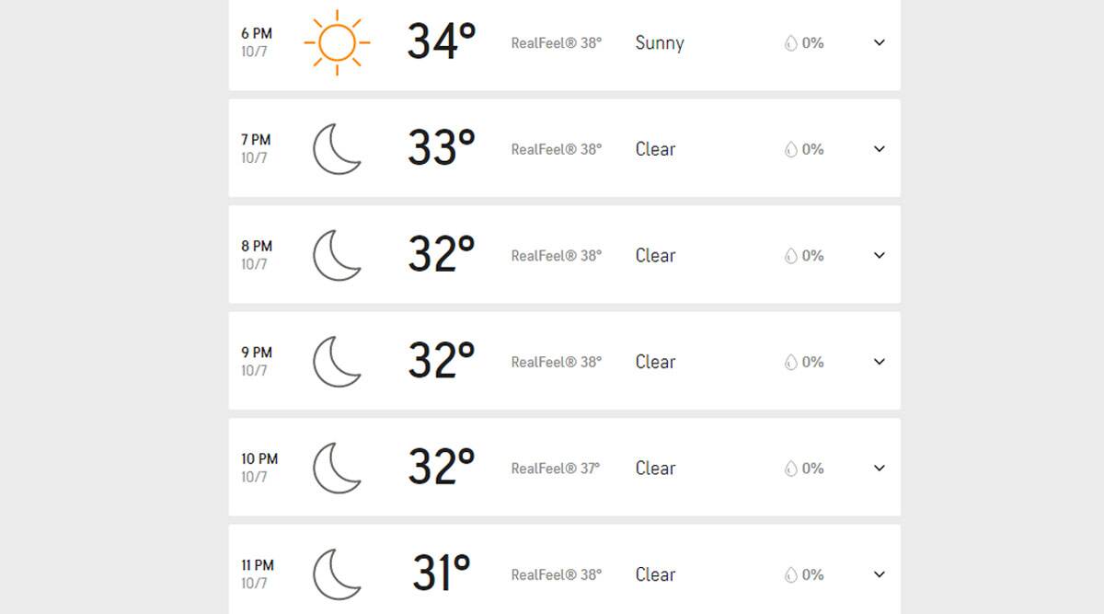Image resolution: width=1104 pixels, height=614 pixels.
Task: Click the moon icon for 9 PM
Action: click(x=338, y=362)
